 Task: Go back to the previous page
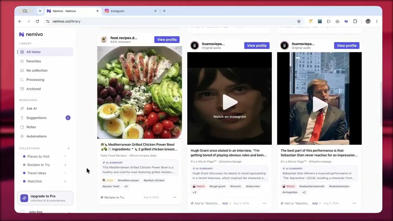tap(20, 21)
